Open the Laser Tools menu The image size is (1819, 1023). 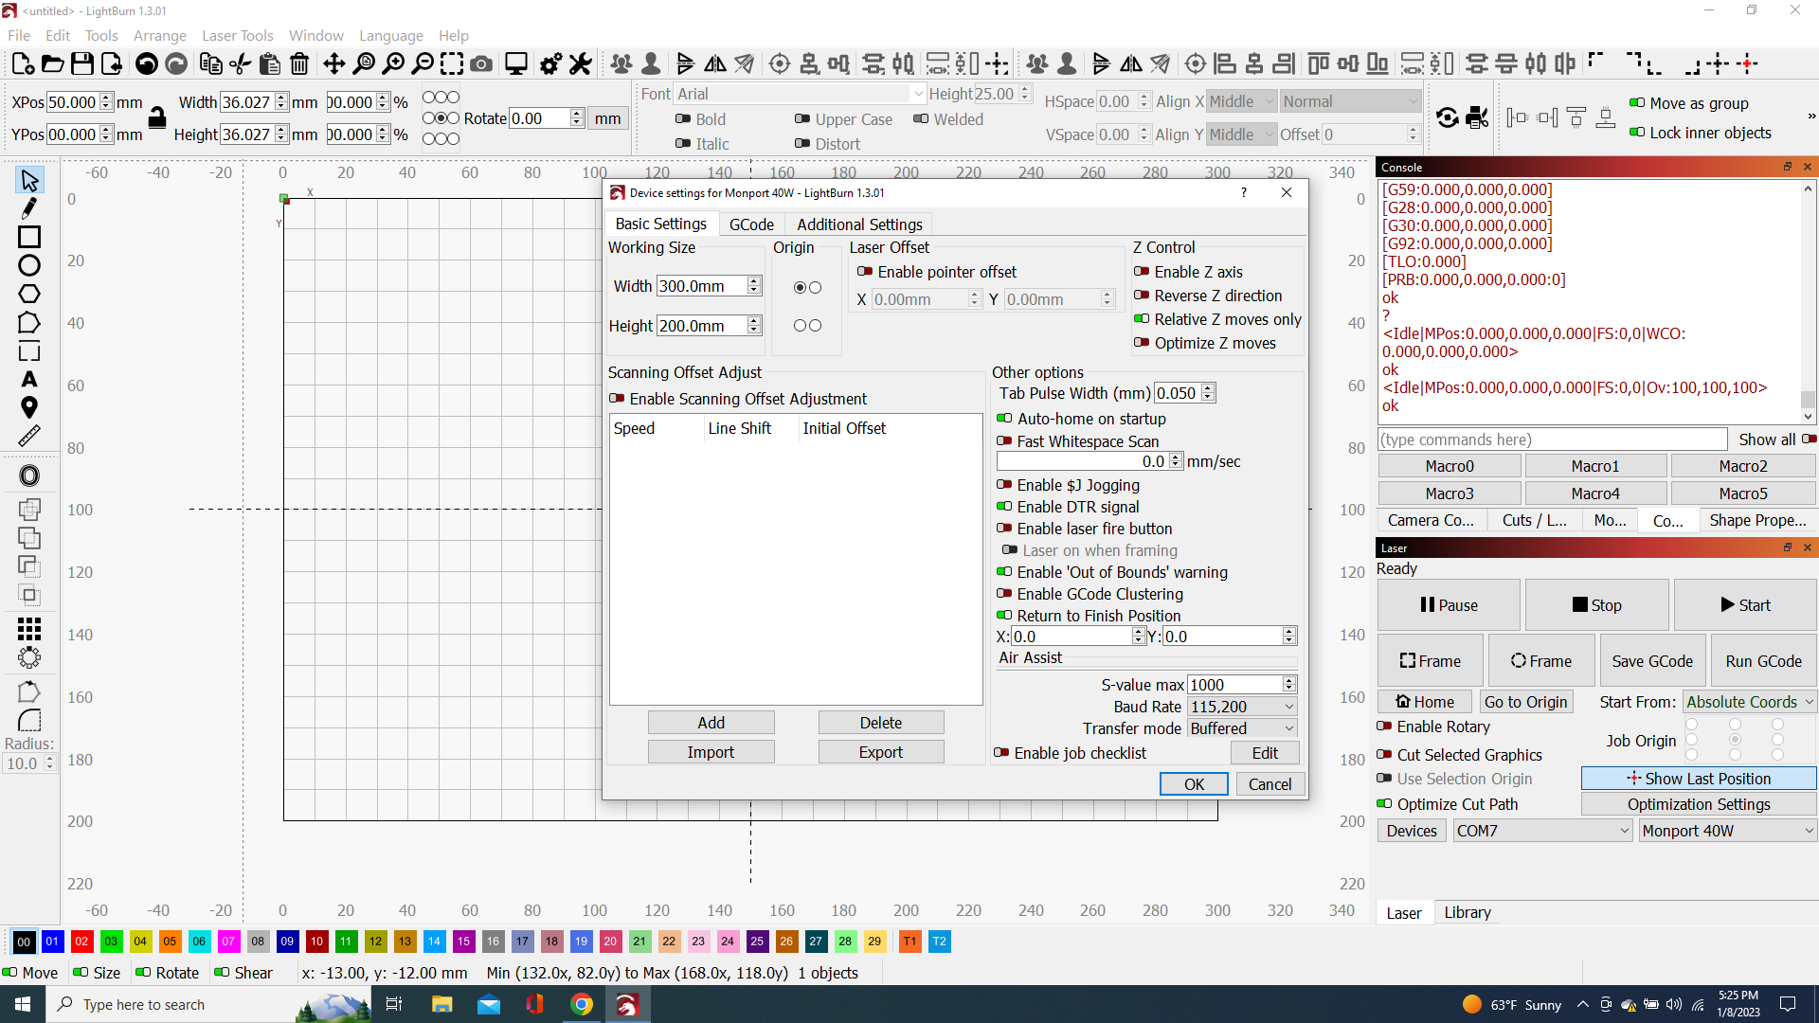(x=237, y=35)
